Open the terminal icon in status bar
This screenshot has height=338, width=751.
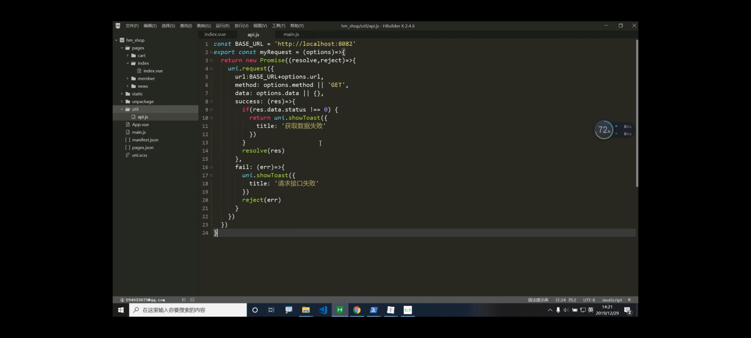(192, 300)
